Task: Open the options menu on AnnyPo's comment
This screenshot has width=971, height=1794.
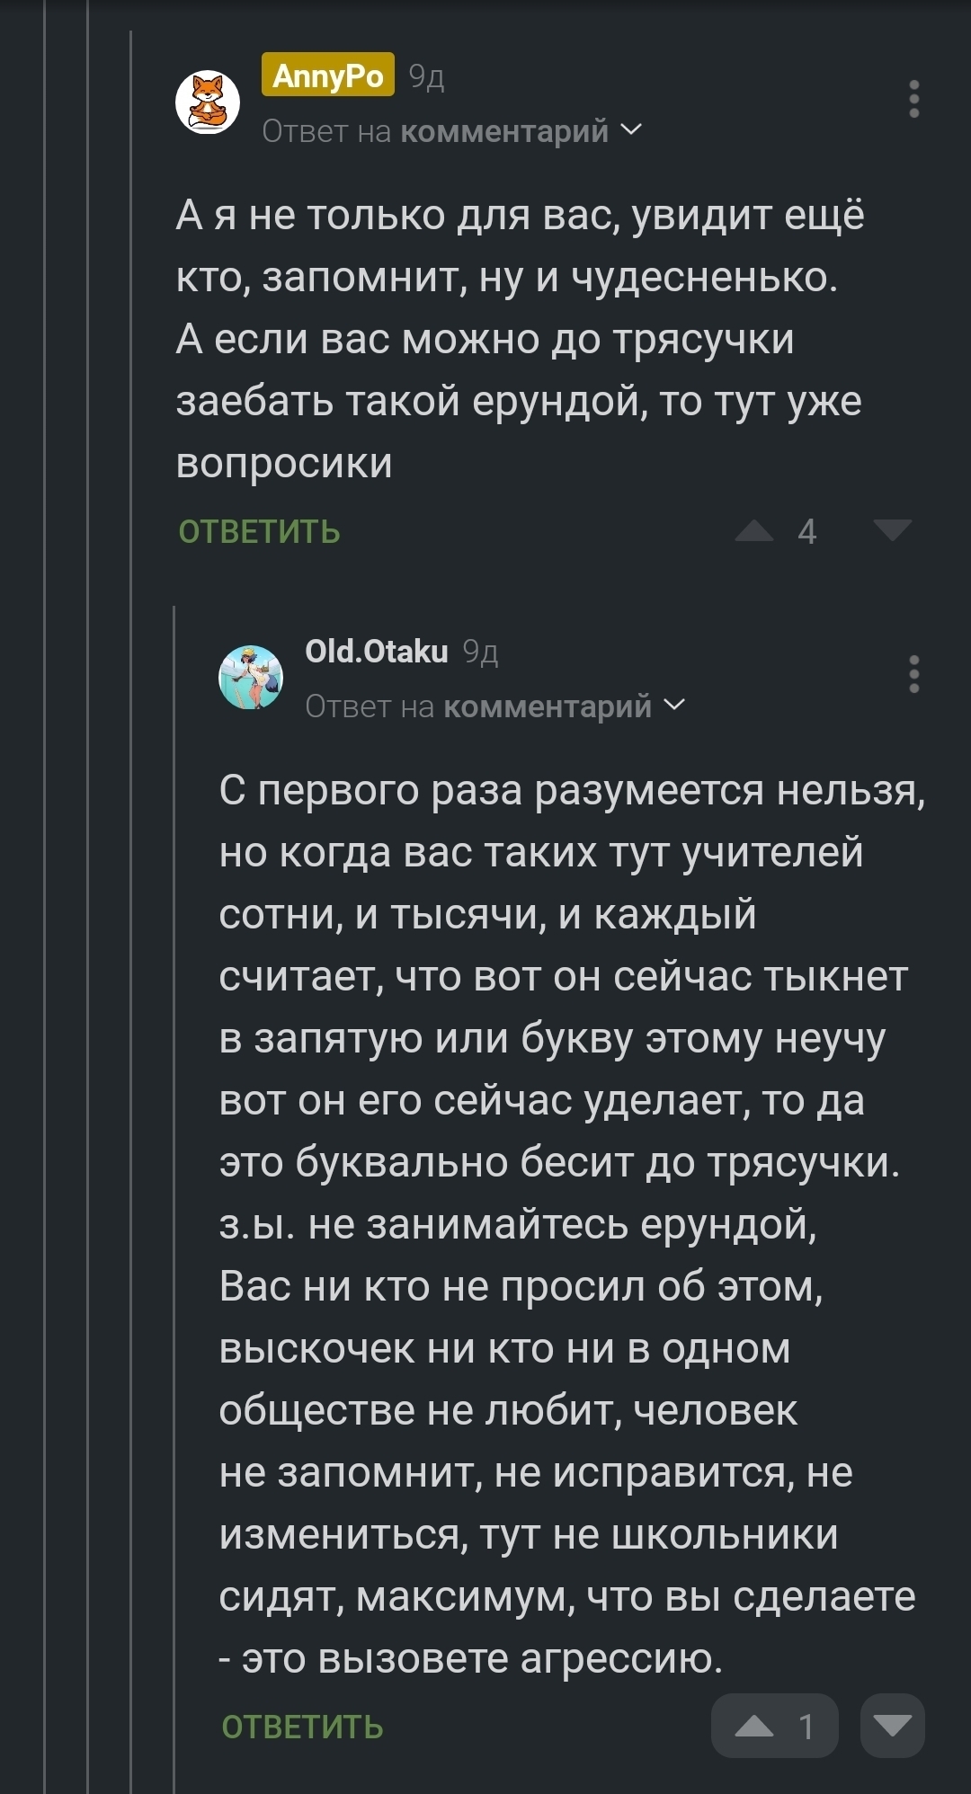Action: (x=913, y=99)
